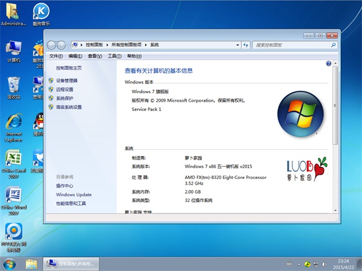The image size is (362, 271).
Task: Click the refresh button beside address bar
Action: click(x=245, y=45)
